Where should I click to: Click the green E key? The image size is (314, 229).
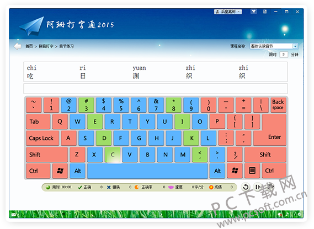pyautogui.click(x=95, y=122)
